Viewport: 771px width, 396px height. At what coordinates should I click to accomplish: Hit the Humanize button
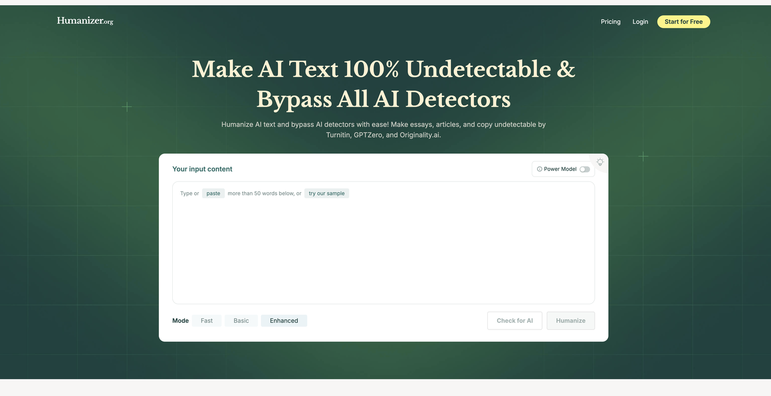click(570, 321)
